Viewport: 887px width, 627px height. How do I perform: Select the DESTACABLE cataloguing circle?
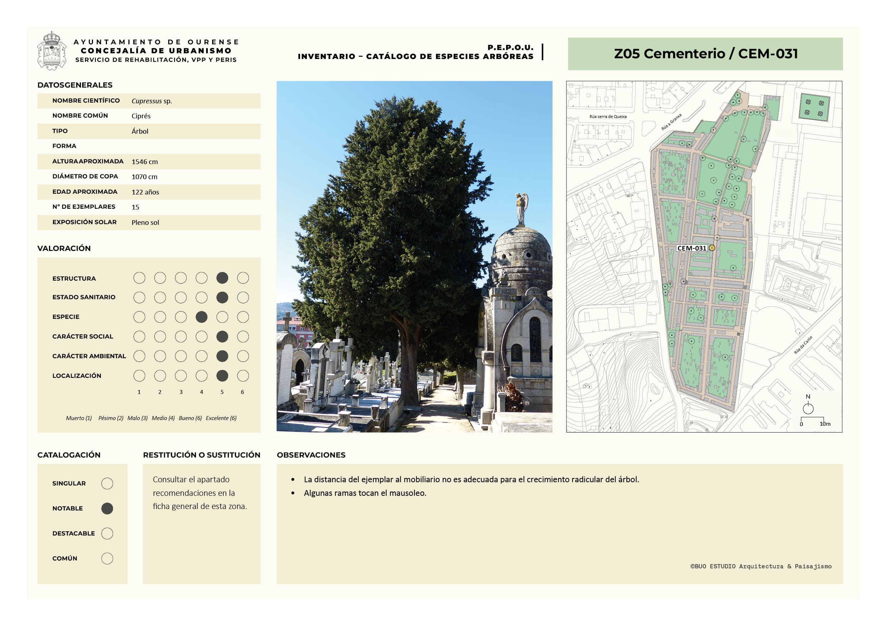[107, 534]
